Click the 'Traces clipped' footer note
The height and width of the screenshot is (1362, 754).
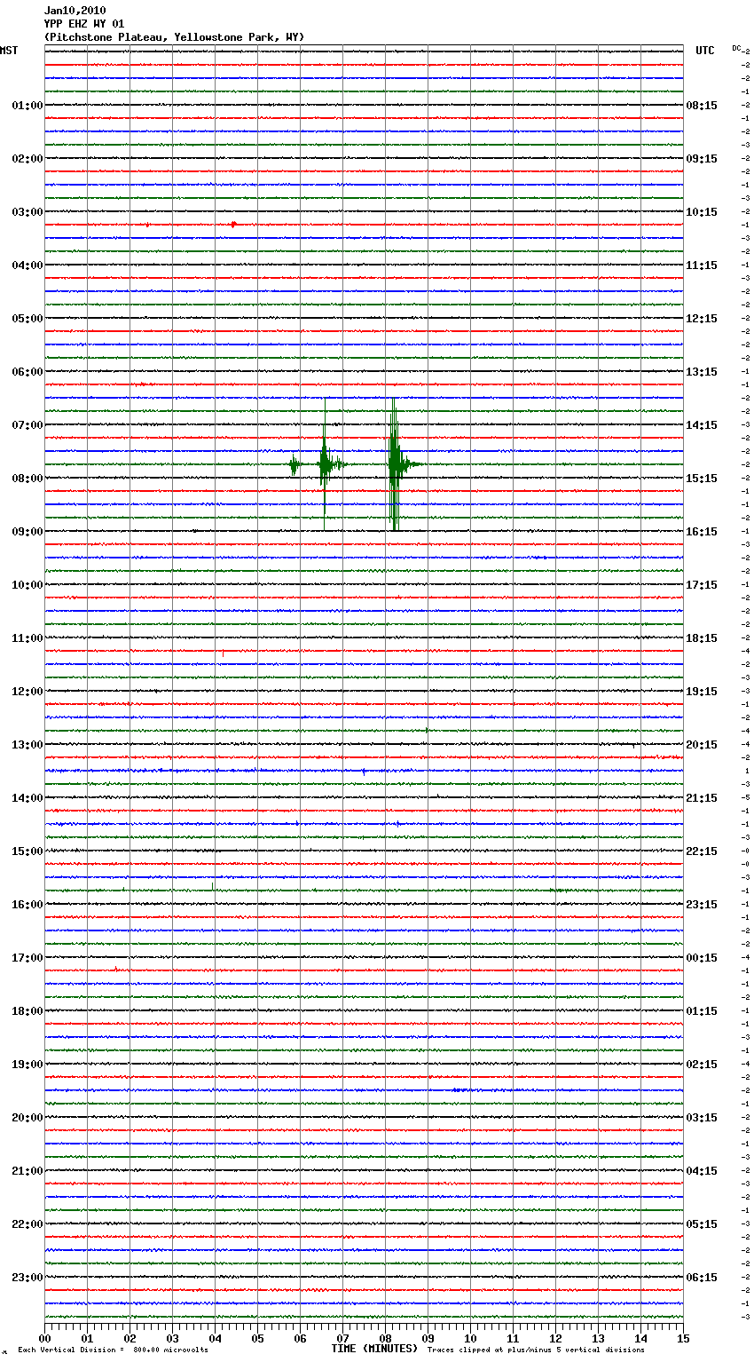tap(536, 1350)
